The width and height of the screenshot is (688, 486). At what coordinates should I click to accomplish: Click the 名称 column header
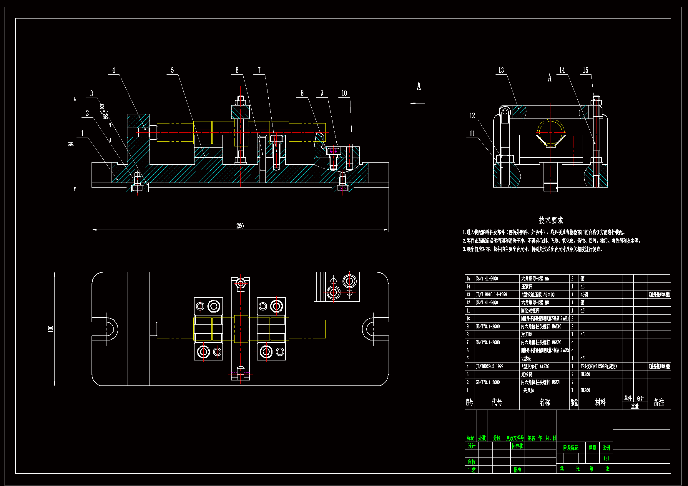pyautogui.click(x=544, y=402)
